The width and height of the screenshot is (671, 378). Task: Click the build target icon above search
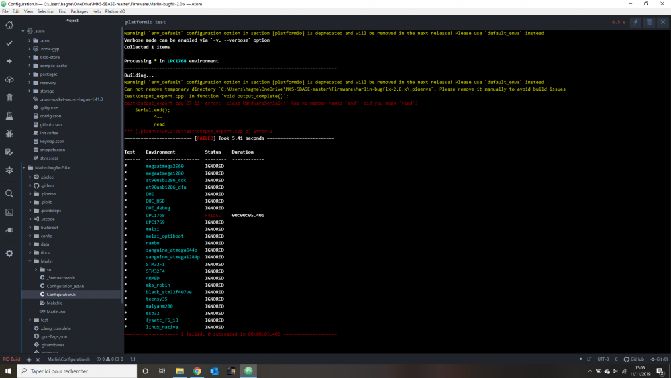[x=9, y=170]
